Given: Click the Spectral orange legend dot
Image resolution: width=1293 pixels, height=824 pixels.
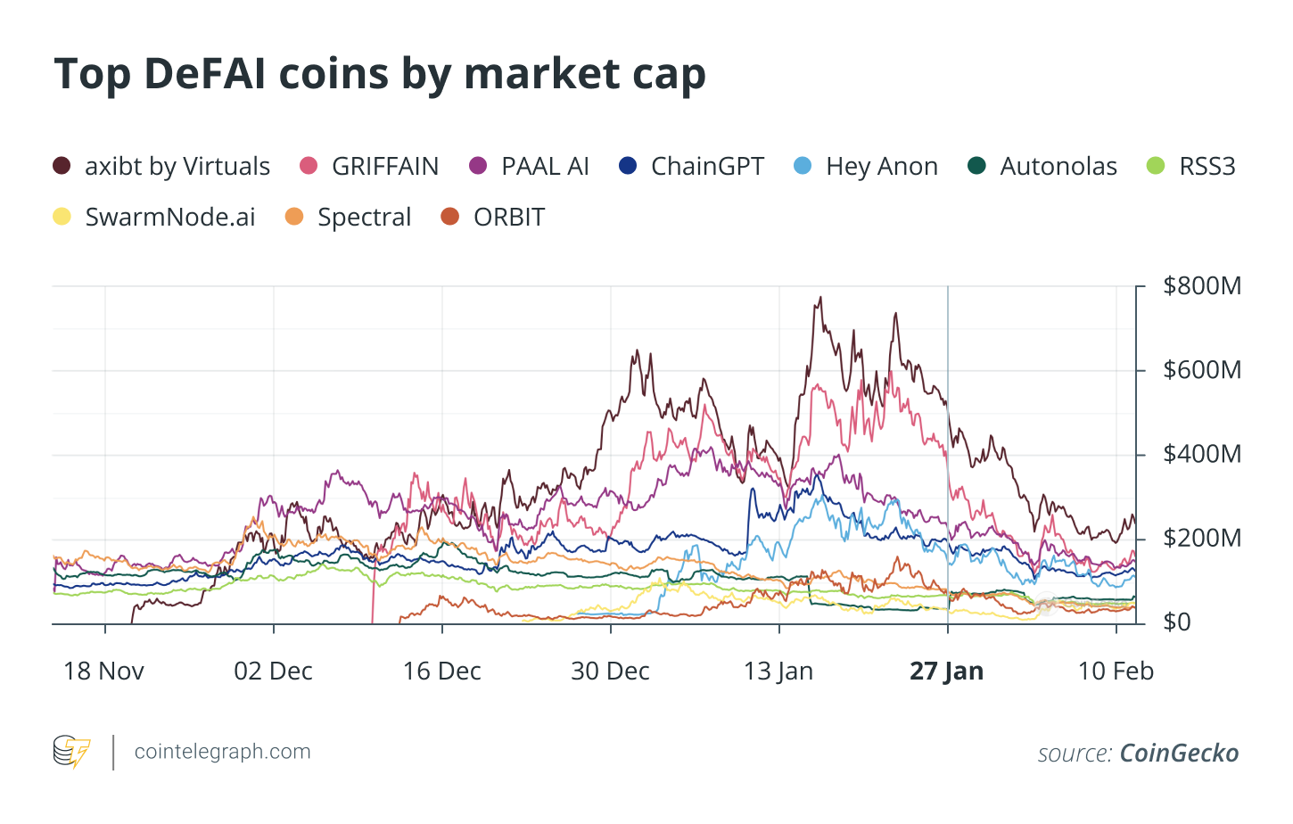Looking at the screenshot, I should 294,217.
